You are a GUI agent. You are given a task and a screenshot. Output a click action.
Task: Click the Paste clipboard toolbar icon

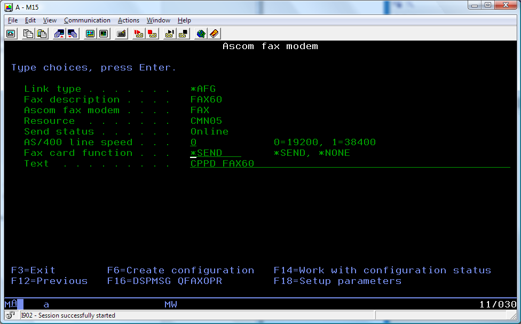(42, 34)
